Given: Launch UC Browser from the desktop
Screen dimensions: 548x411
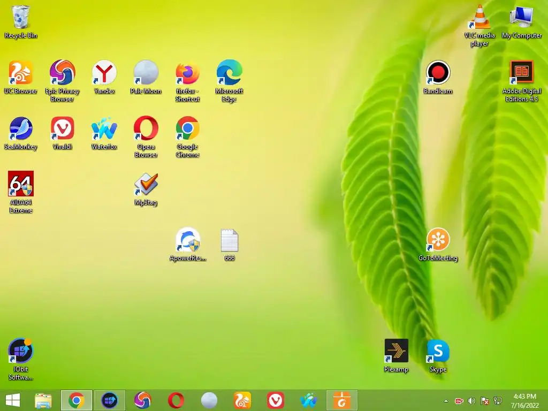Looking at the screenshot, I should 21,77.
